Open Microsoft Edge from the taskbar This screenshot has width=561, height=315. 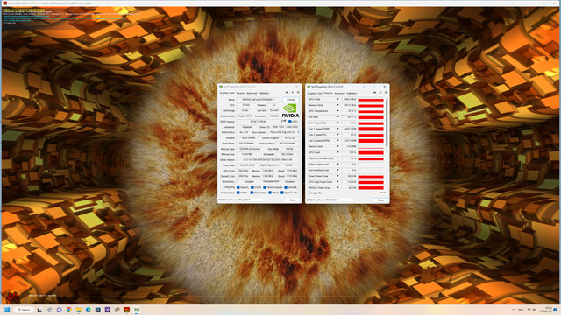point(89,310)
